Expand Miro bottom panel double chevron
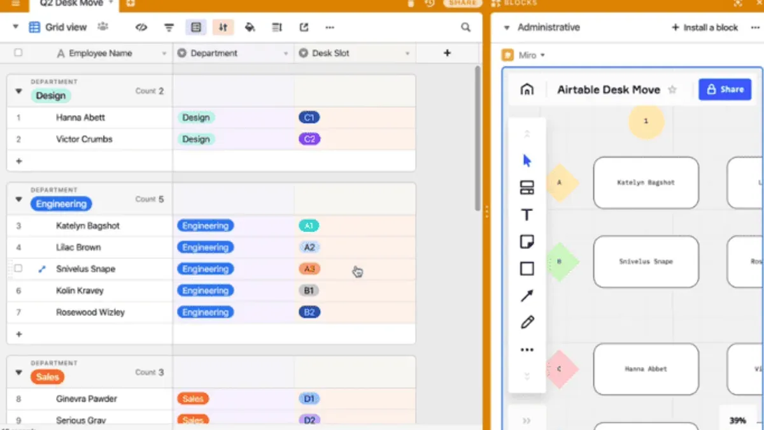The width and height of the screenshot is (764, 430). [527, 420]
